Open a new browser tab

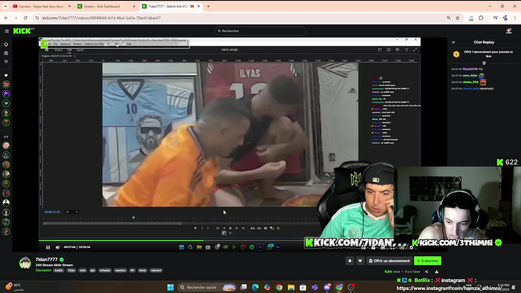click(208, 7)
